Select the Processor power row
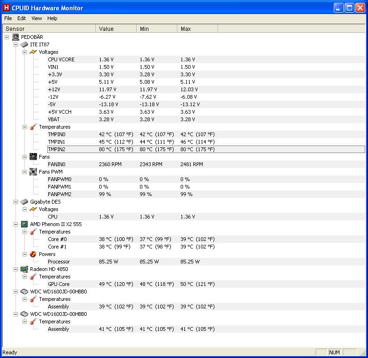The width and height of the screenshot is (368, 358). (206, 262)
